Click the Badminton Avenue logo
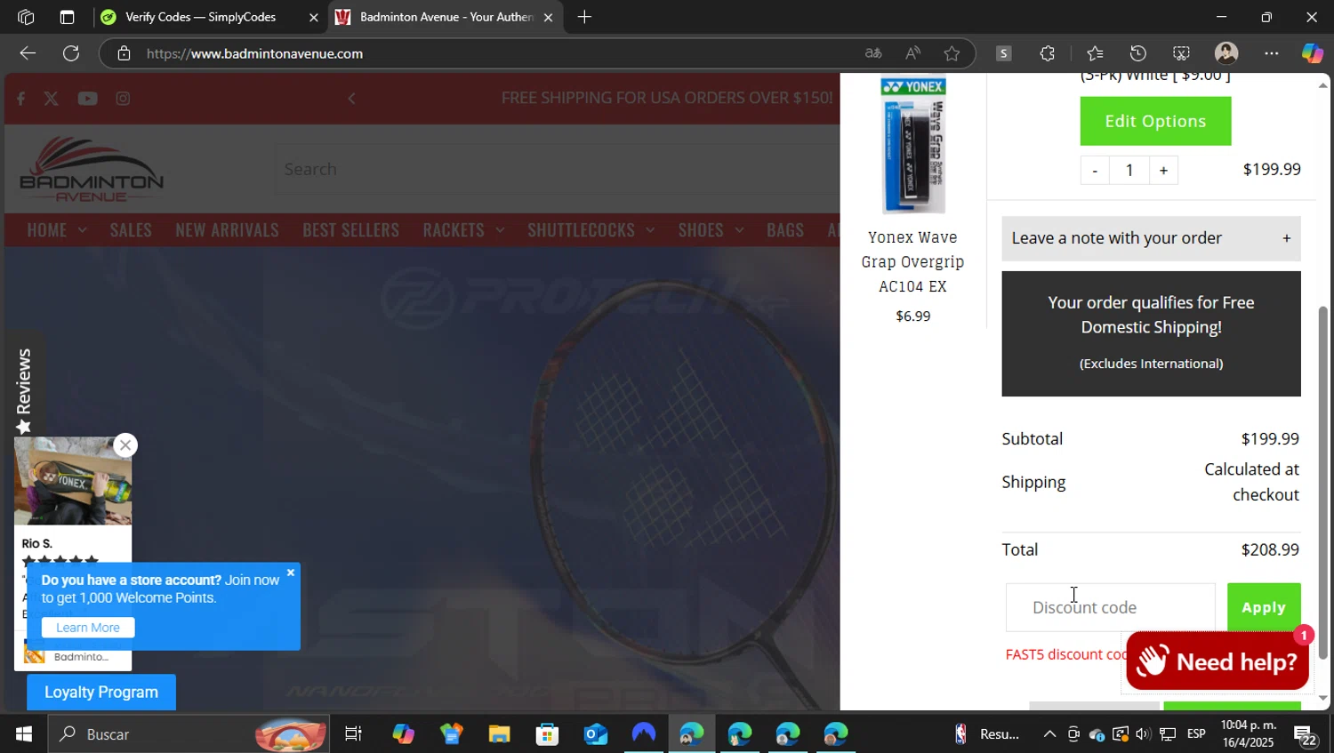This screenshot has height=753, width=1334. click(92, 169)
